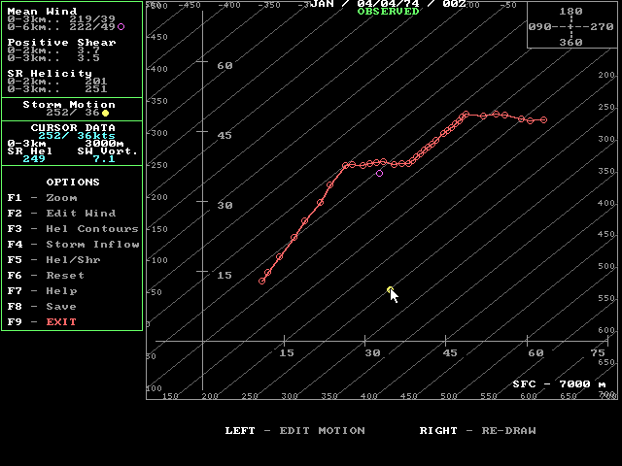Click the 0-3km mean wind 219/39

(x=92, y=19)
